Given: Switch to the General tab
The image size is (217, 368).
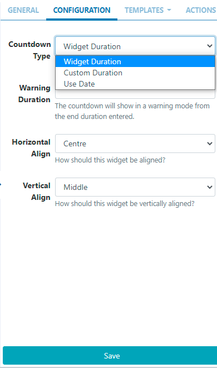Looking at the screenshot, I should coord(23,10).
